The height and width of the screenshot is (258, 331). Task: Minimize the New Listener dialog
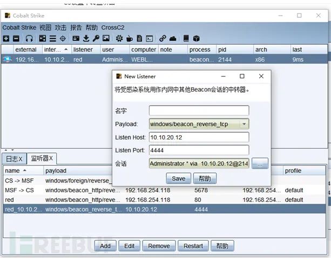point(224,76)
